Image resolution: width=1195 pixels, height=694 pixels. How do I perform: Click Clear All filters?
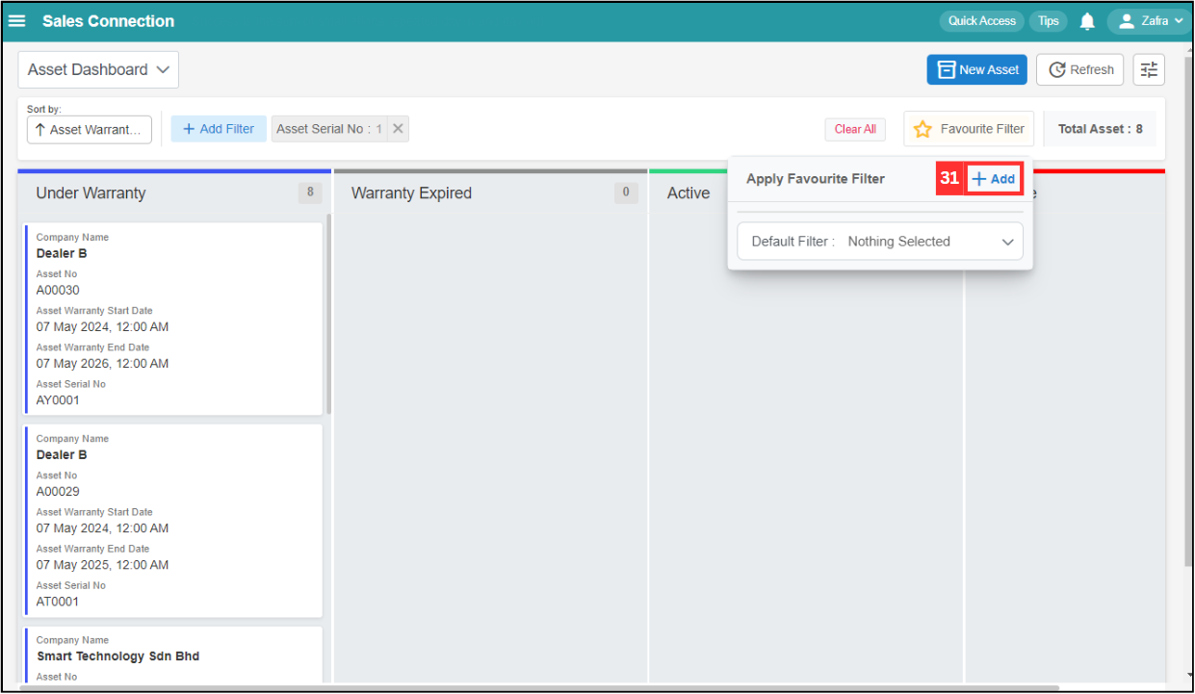tap(855, 129)
